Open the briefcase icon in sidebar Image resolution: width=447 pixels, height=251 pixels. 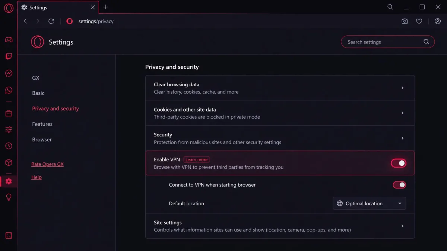tap(9, 113)
